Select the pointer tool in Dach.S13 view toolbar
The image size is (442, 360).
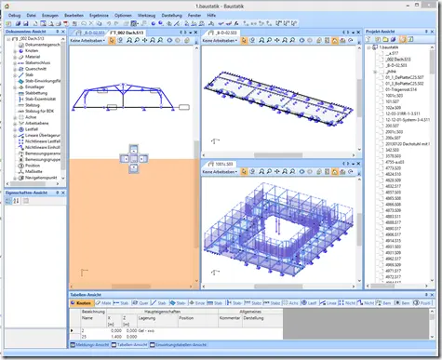tap(112, 41)
